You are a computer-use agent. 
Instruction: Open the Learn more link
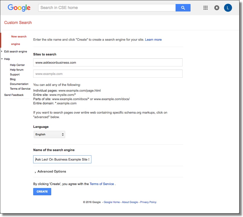[153, 39]
